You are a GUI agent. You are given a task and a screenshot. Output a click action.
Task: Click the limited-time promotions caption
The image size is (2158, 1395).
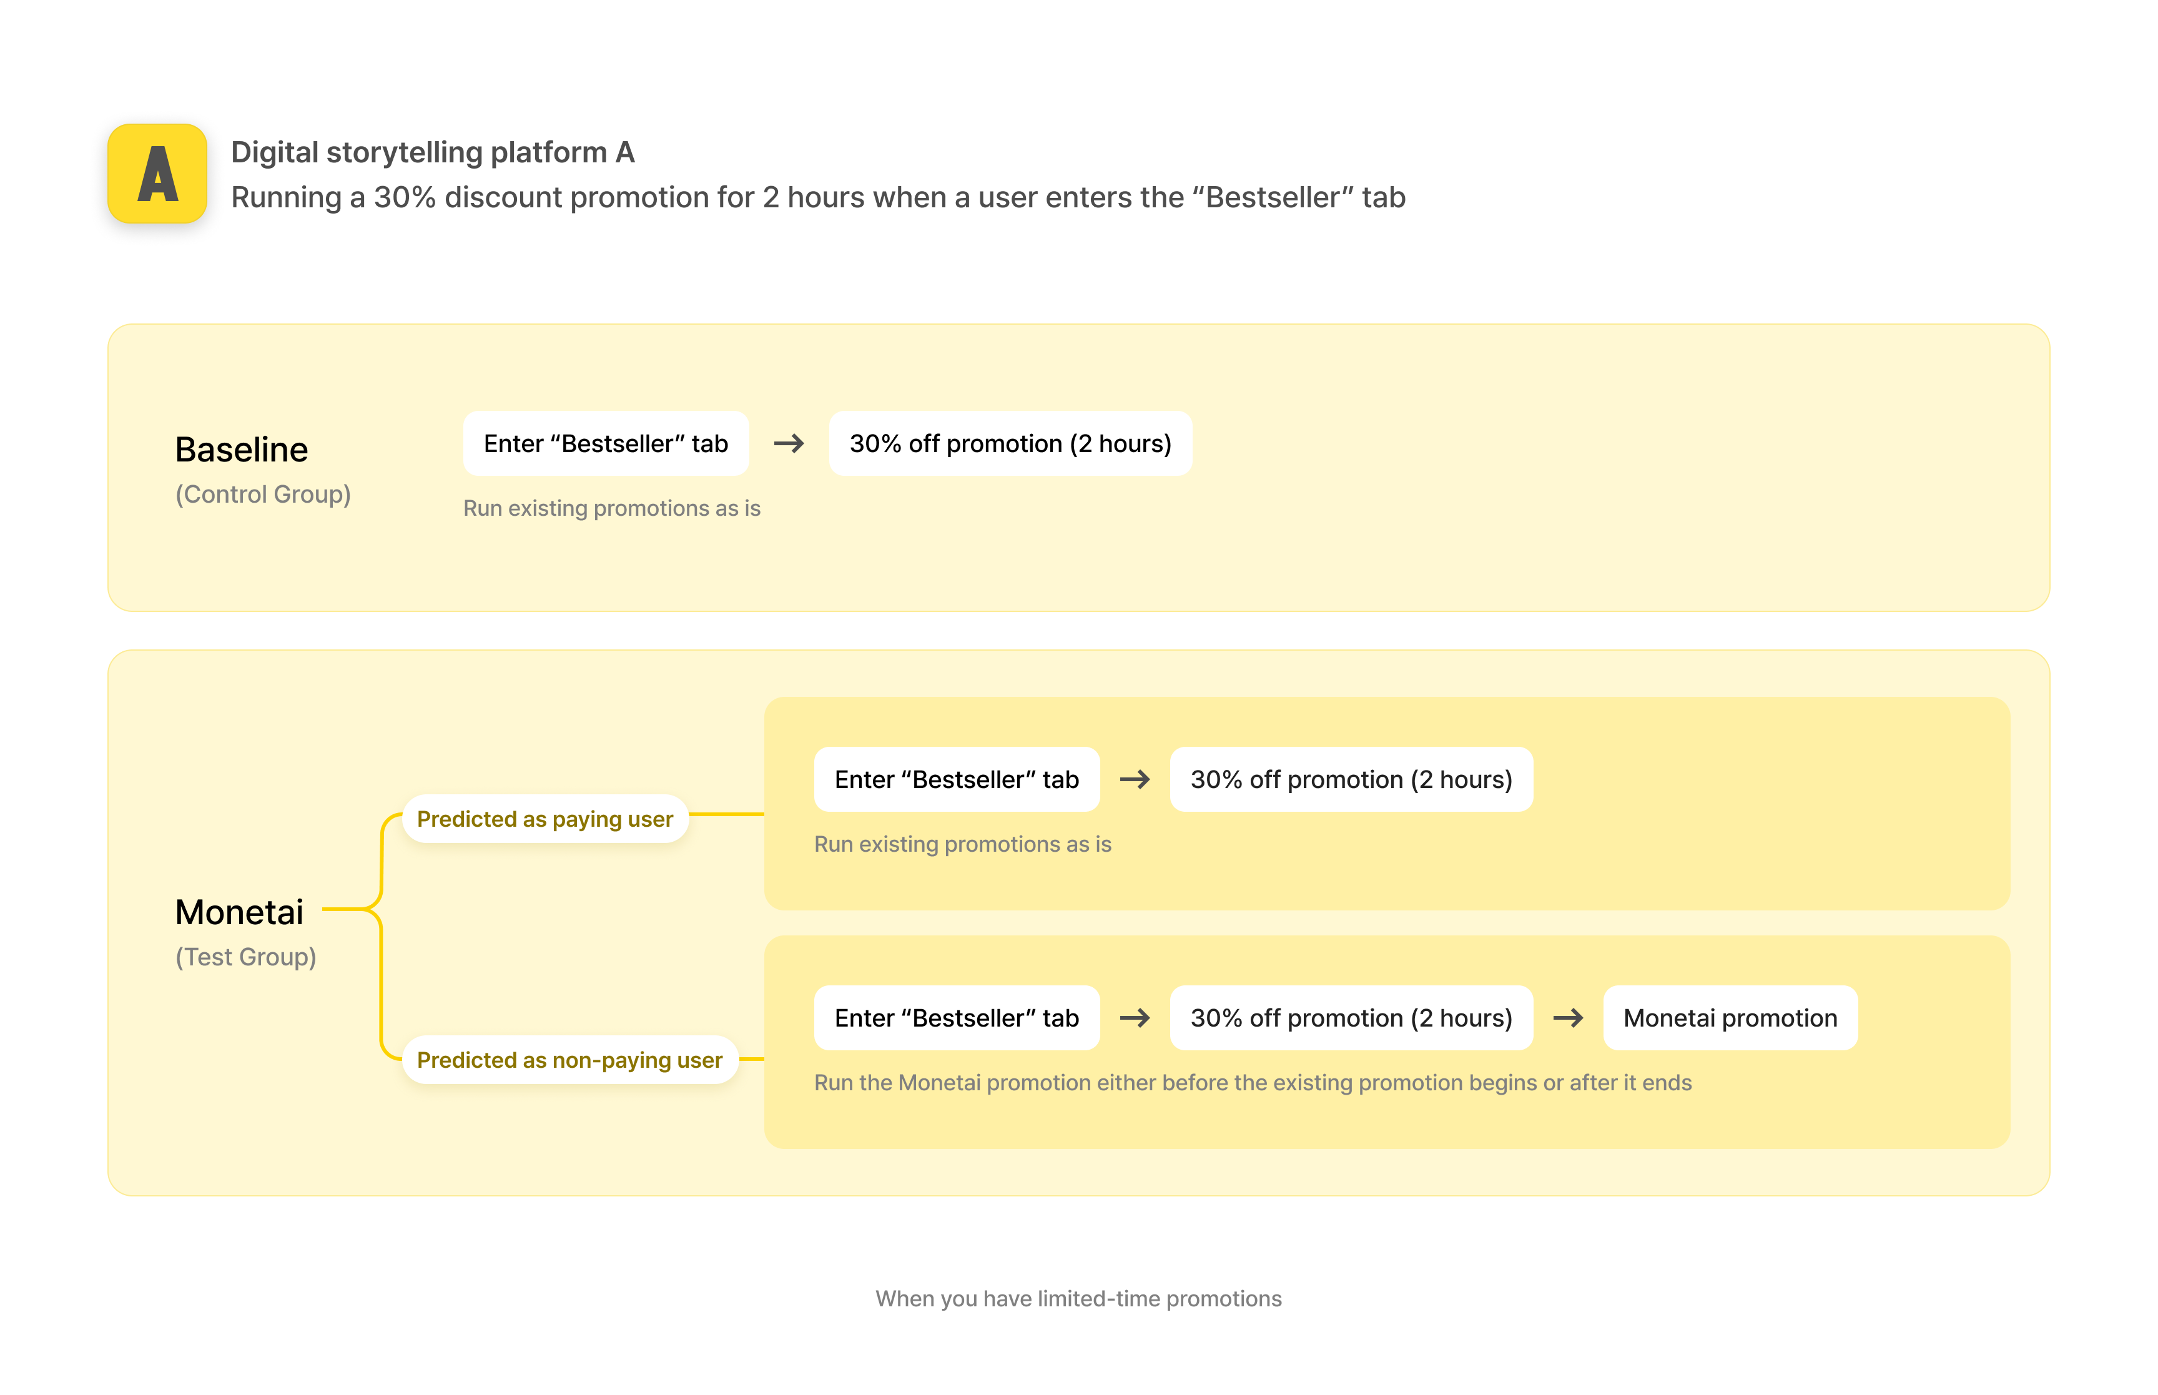pyautogui.click(x=1078, y=1298)
